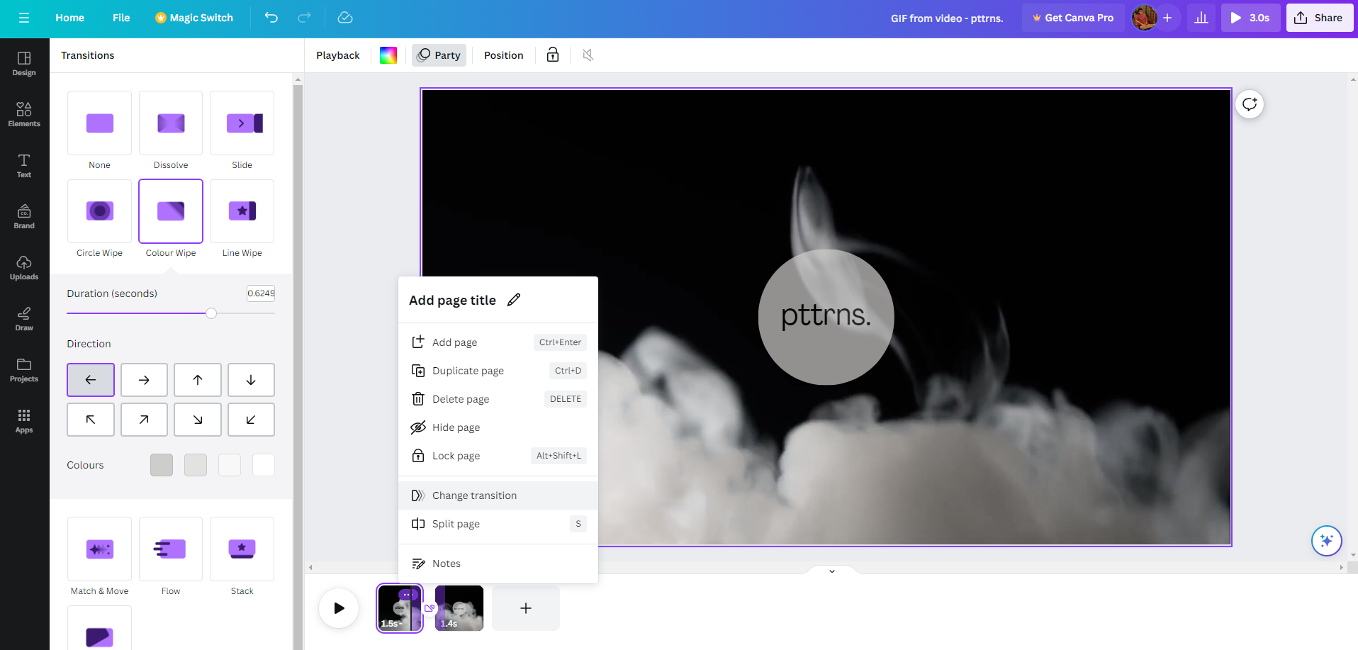Open the Uploads sidebar panel

click(x=24, y=267)
